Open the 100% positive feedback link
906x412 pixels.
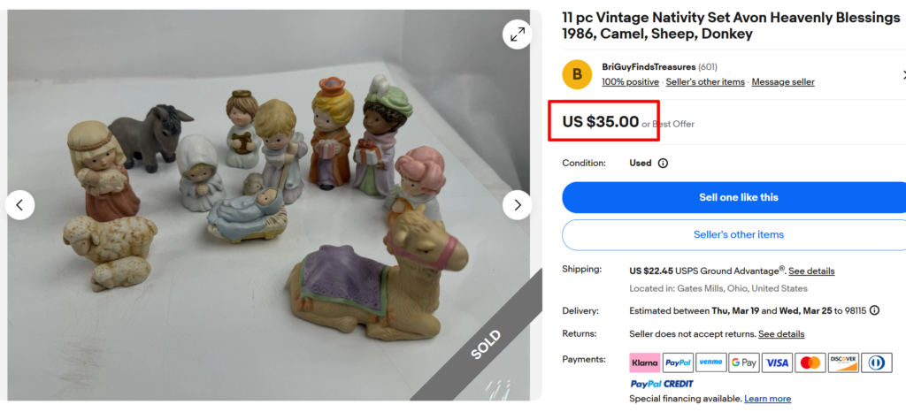(x=630, y=82)
